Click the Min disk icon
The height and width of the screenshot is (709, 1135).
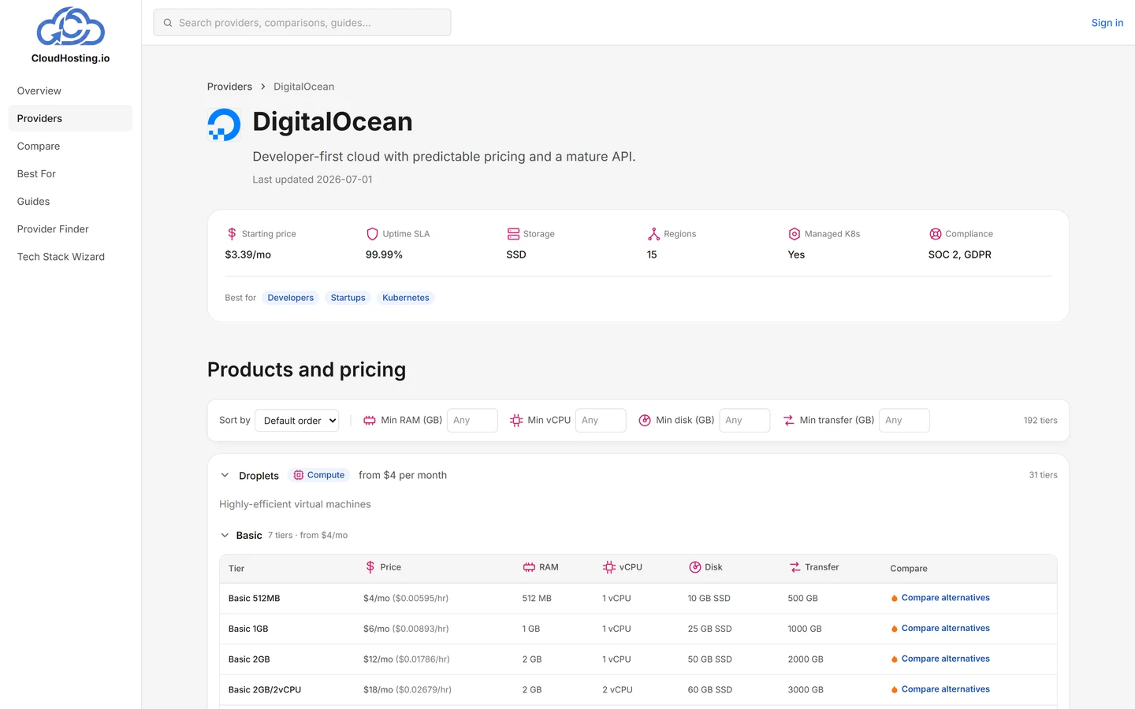[645, 421]
